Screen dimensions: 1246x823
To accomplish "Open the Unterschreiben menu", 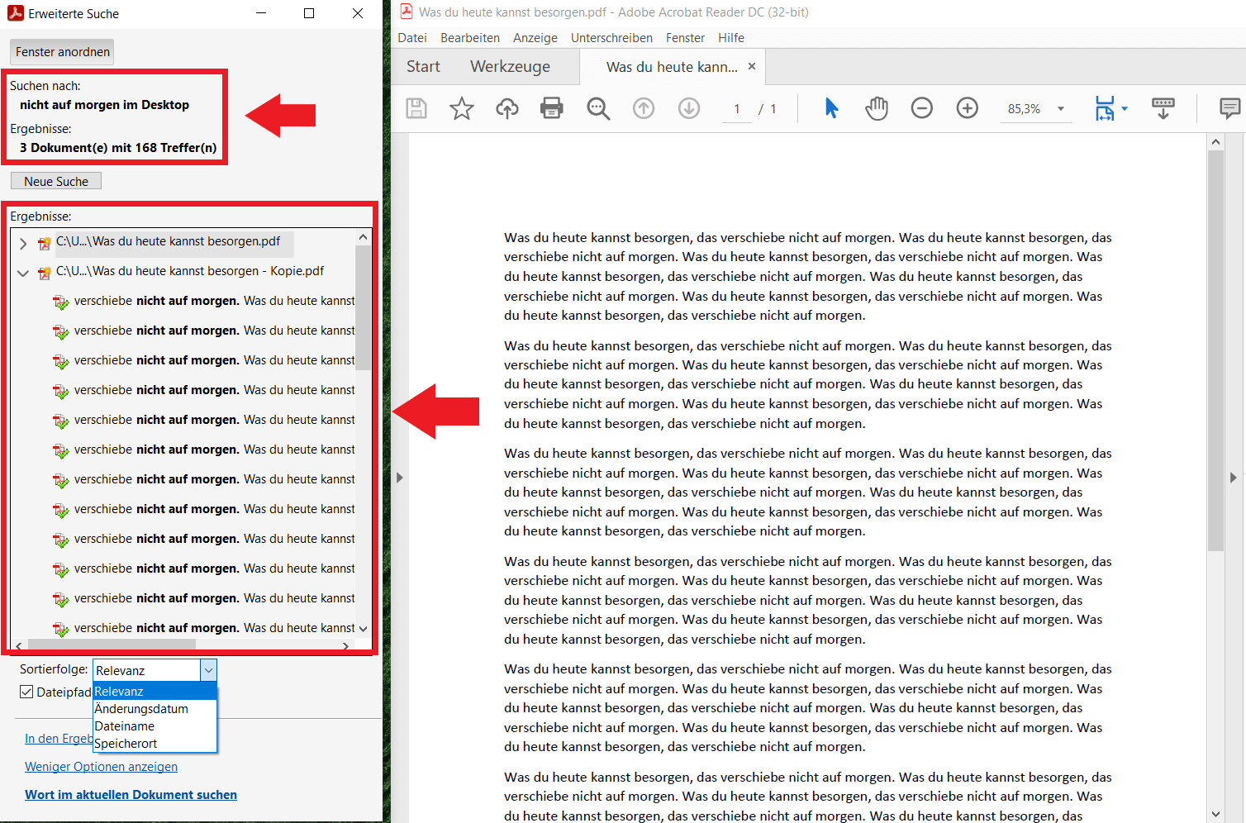I will pyautogui.click(x=611, y=38).
